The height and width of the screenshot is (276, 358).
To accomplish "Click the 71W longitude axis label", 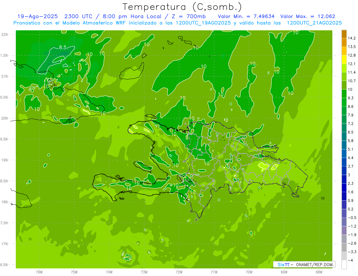I will [x=214, y=272].
